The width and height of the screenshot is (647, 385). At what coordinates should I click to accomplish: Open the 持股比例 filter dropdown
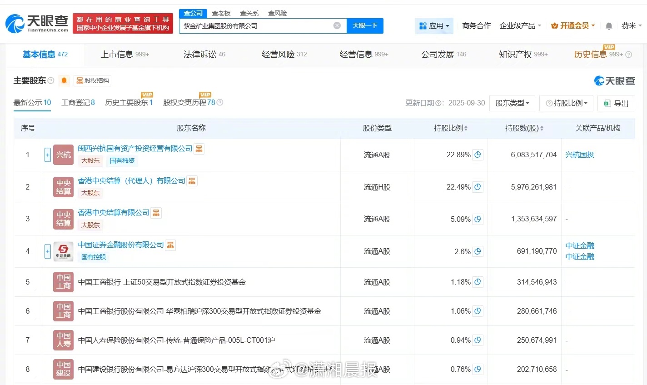point(566,103)
